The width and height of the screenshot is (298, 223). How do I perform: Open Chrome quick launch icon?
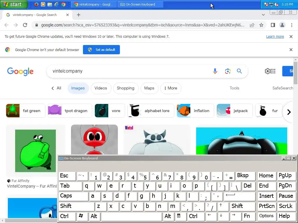63,4
